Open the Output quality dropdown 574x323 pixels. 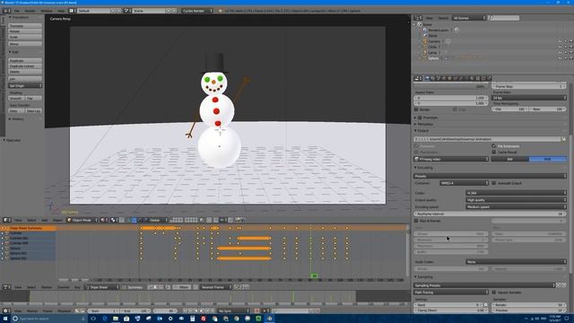516,200
